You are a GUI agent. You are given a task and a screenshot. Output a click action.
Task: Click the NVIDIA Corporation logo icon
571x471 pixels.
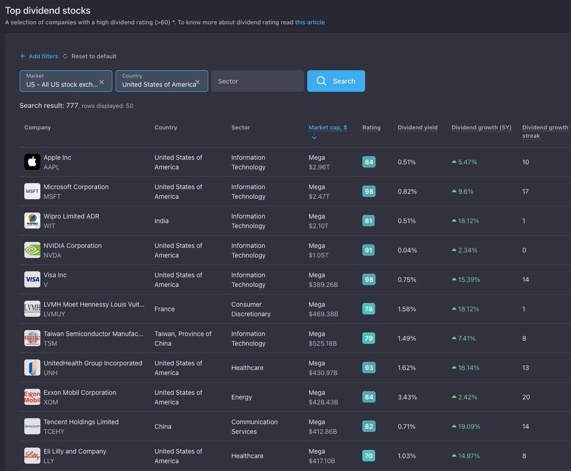(x=32, y=250)
